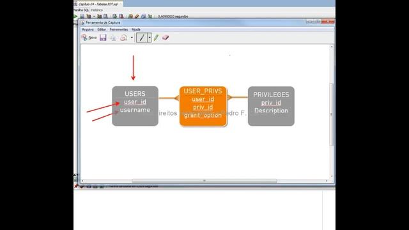This screenshot has height=230, width=409.
Task: Click the scroll left arrow of horizontal scrollbar
Action: 82,181
